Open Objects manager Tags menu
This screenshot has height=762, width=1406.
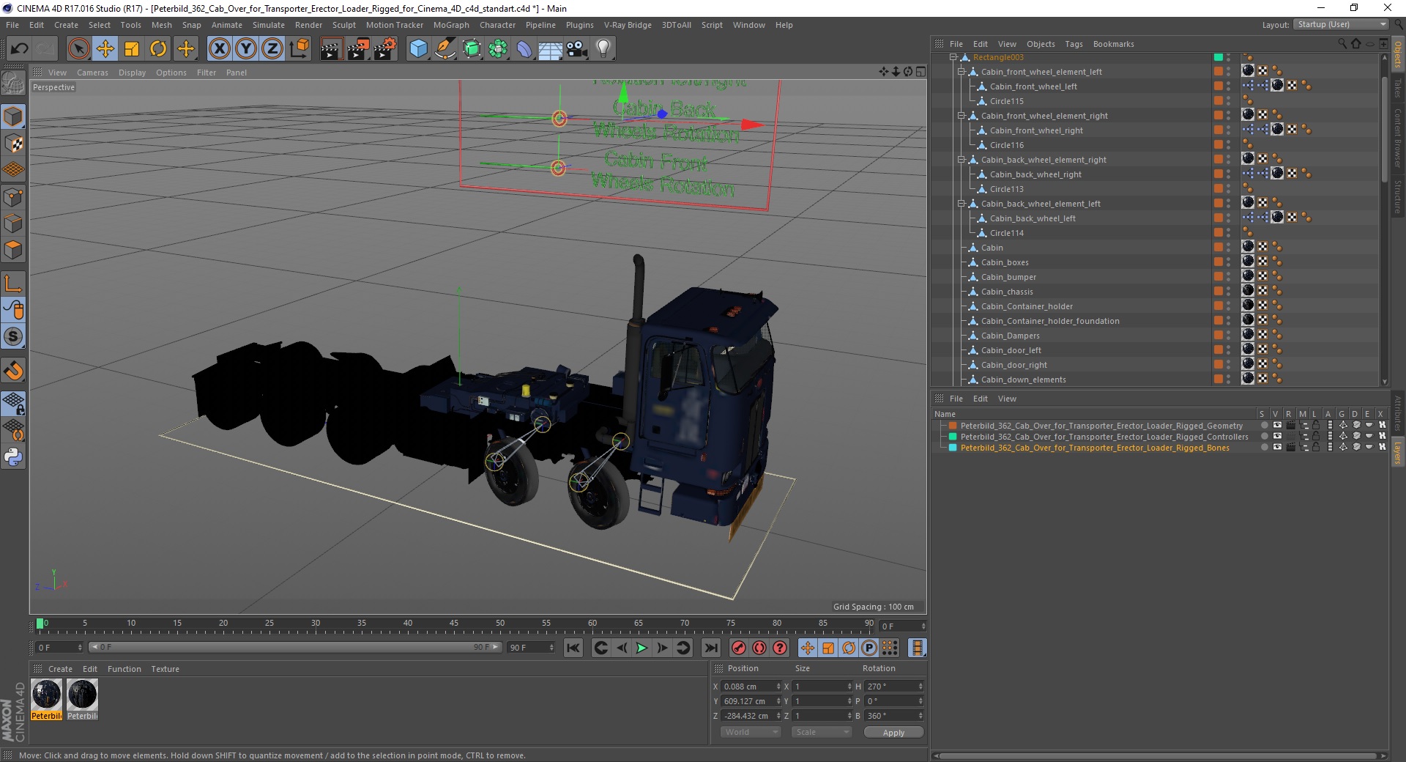pyautogui.click(x=1074, y=44)
